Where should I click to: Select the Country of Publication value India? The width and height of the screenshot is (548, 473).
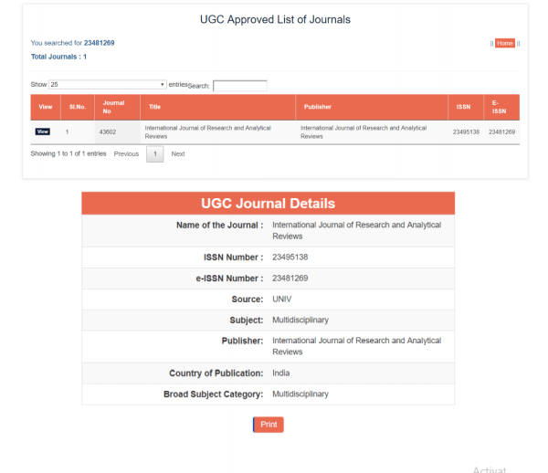point(281,373)
